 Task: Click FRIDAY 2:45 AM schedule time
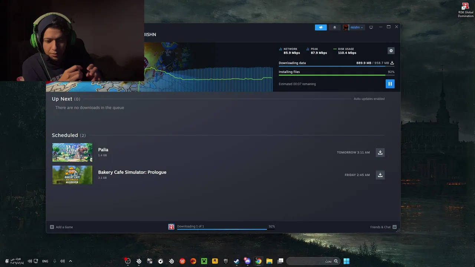coord(357,175)
